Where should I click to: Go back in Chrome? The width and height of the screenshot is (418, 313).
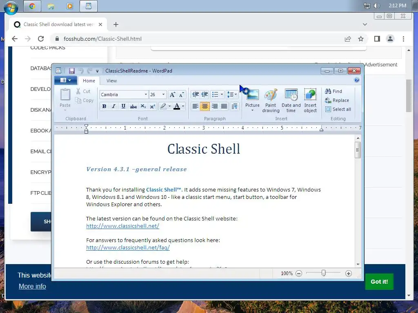click(15, 39)
